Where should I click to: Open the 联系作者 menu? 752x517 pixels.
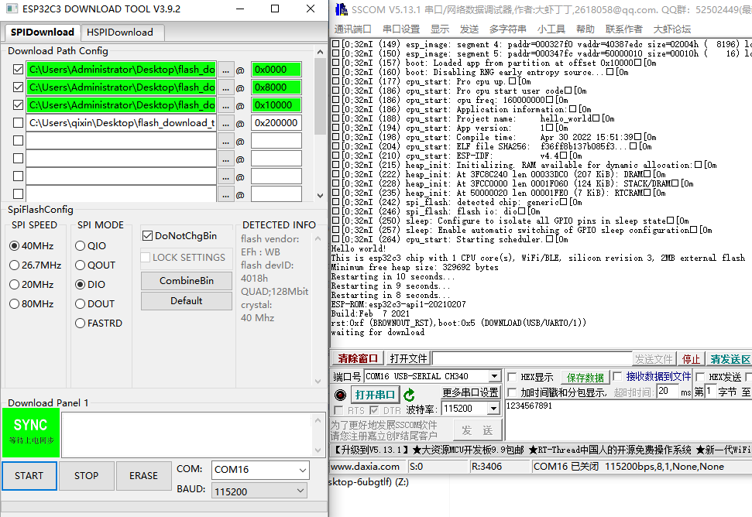[x=624, y=29]
